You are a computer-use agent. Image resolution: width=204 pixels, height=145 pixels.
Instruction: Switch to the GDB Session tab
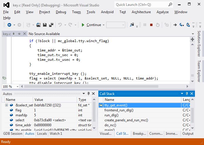point(13,134)
